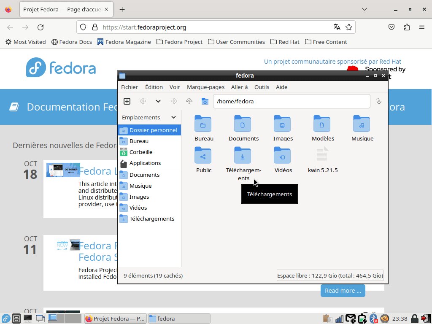
Task: Select the Bureau folder icon in file view
Action: pos(203,124)
